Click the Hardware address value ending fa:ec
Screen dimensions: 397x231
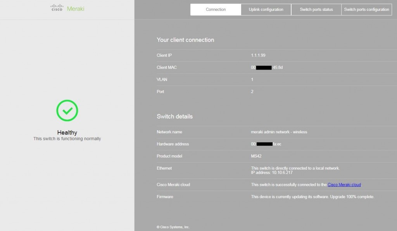pyautogui.click(x=266, y=144)
